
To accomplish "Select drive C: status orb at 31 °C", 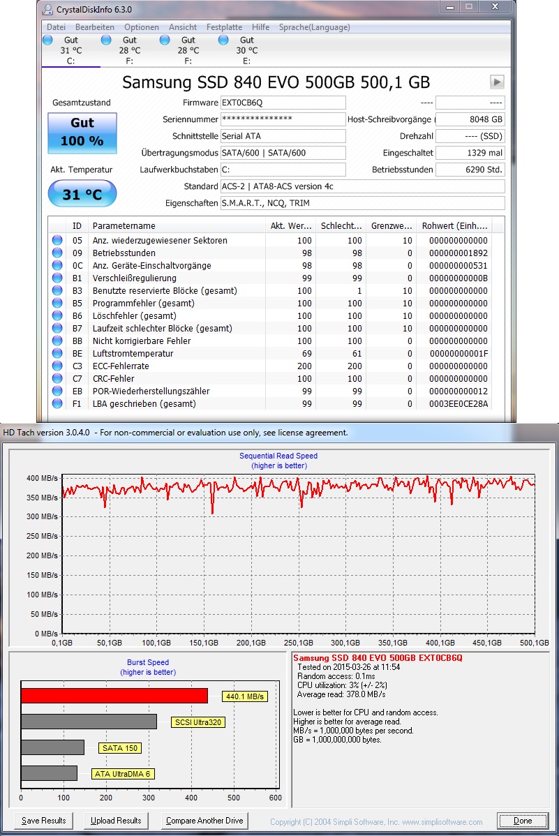I will (x=47, y=40).
